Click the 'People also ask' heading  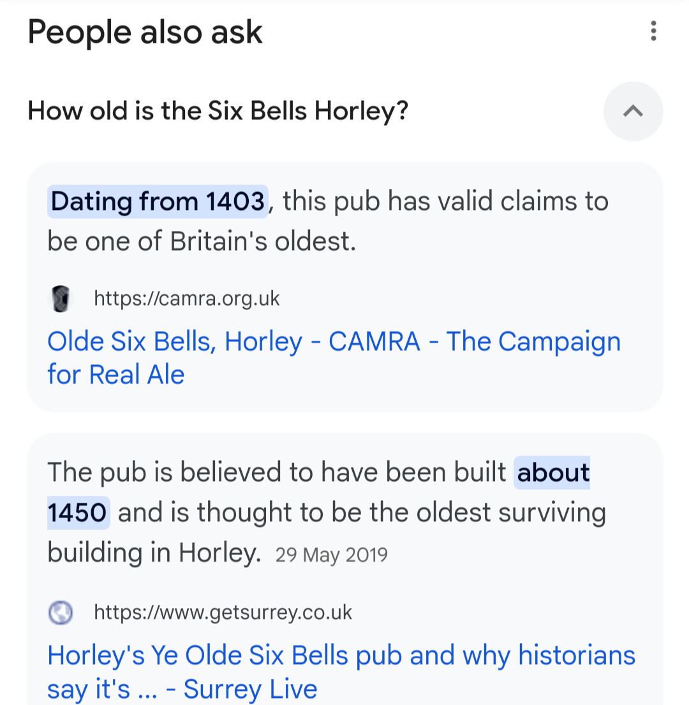pyautogui.click(x=145, y=33)
